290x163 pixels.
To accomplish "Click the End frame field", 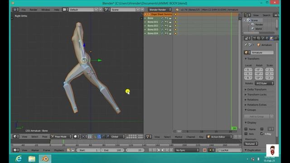I will coord(113,150).
